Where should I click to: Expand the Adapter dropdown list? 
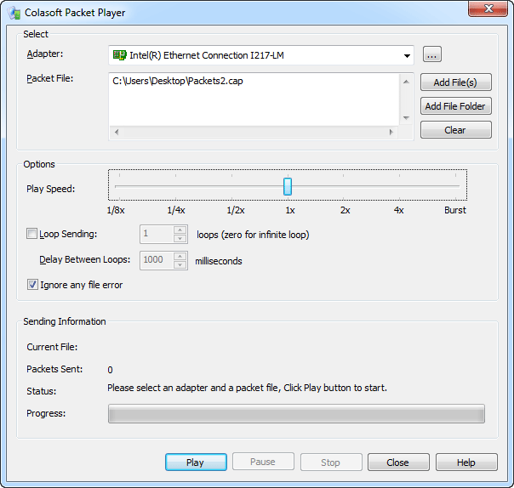point(407,56)
